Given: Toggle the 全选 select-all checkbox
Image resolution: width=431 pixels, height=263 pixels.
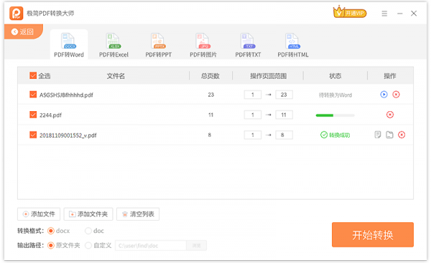Looking at the screenshot, I should coord(33,75).
